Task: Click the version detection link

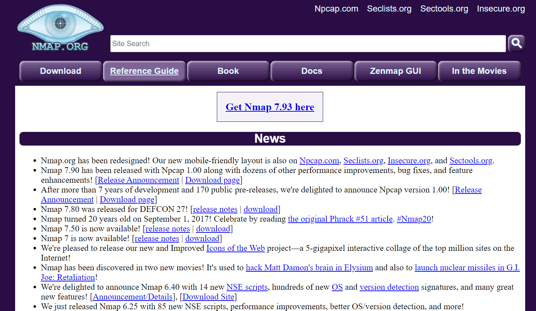Action: pos(389,287)
